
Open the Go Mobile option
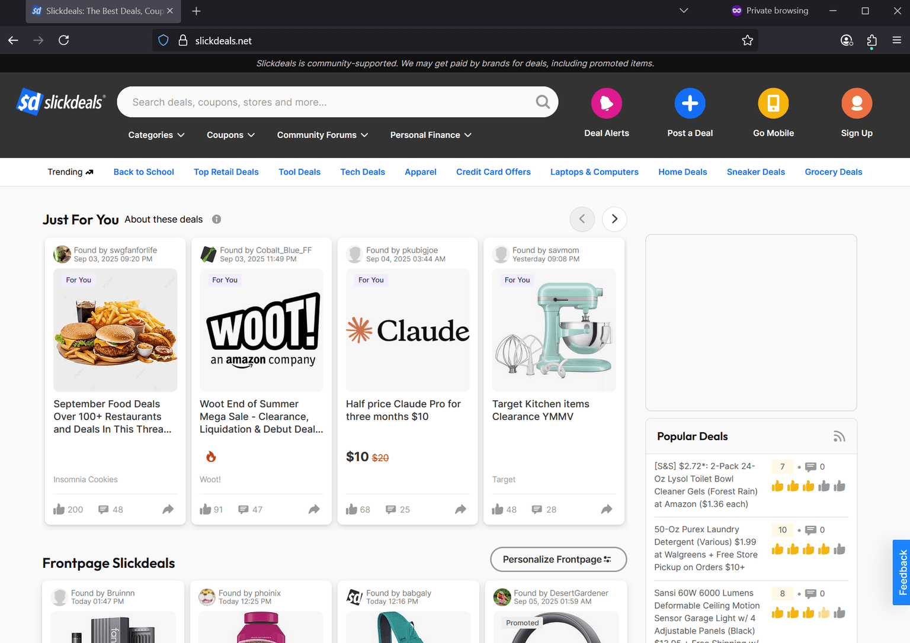[x=773, y=103]
